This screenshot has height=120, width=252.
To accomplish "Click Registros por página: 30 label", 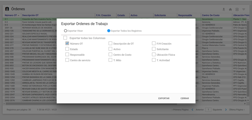I will (19, 110).
